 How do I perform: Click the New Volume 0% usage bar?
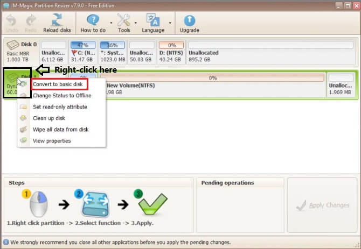212,78
